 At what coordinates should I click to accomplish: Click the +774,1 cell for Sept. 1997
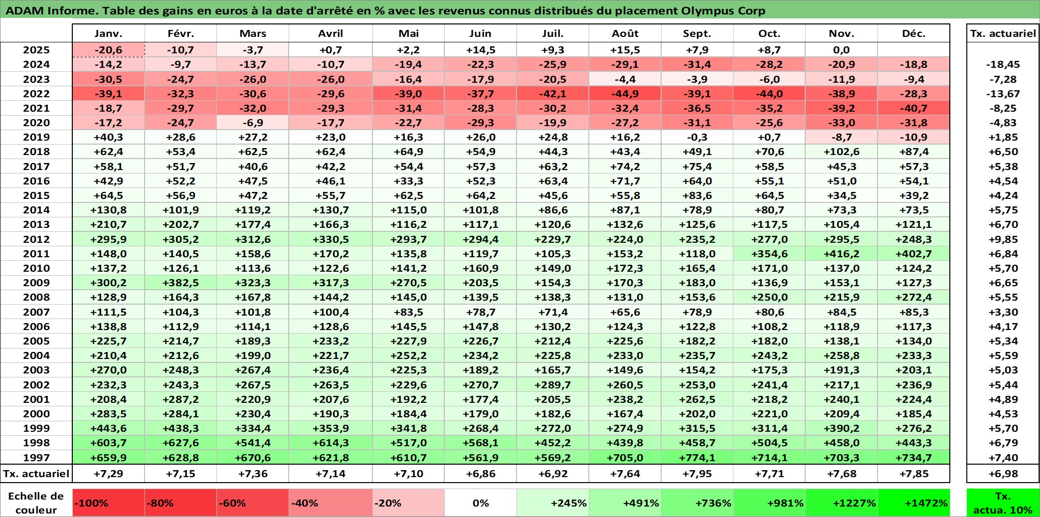697,458
